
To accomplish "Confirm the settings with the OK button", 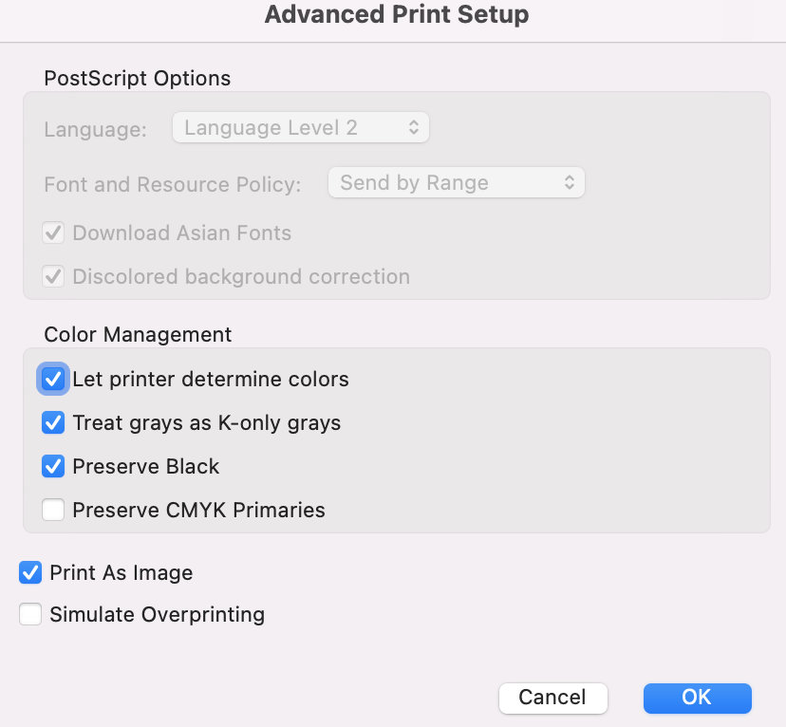I will [x=697, y=698].
